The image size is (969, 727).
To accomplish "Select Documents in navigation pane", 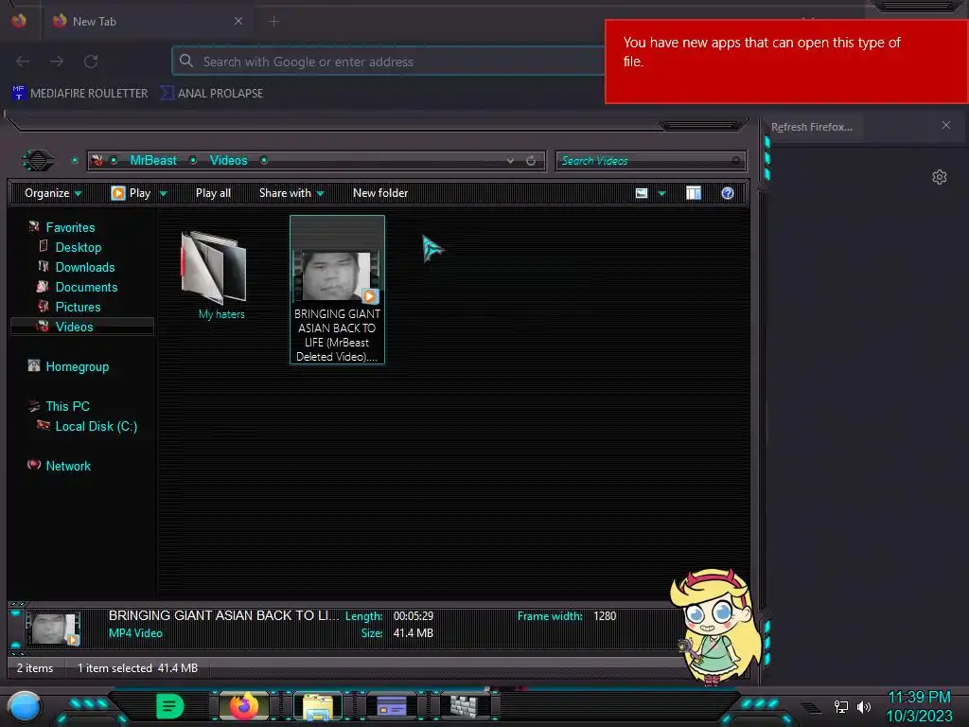I will [x=86, y=287].
